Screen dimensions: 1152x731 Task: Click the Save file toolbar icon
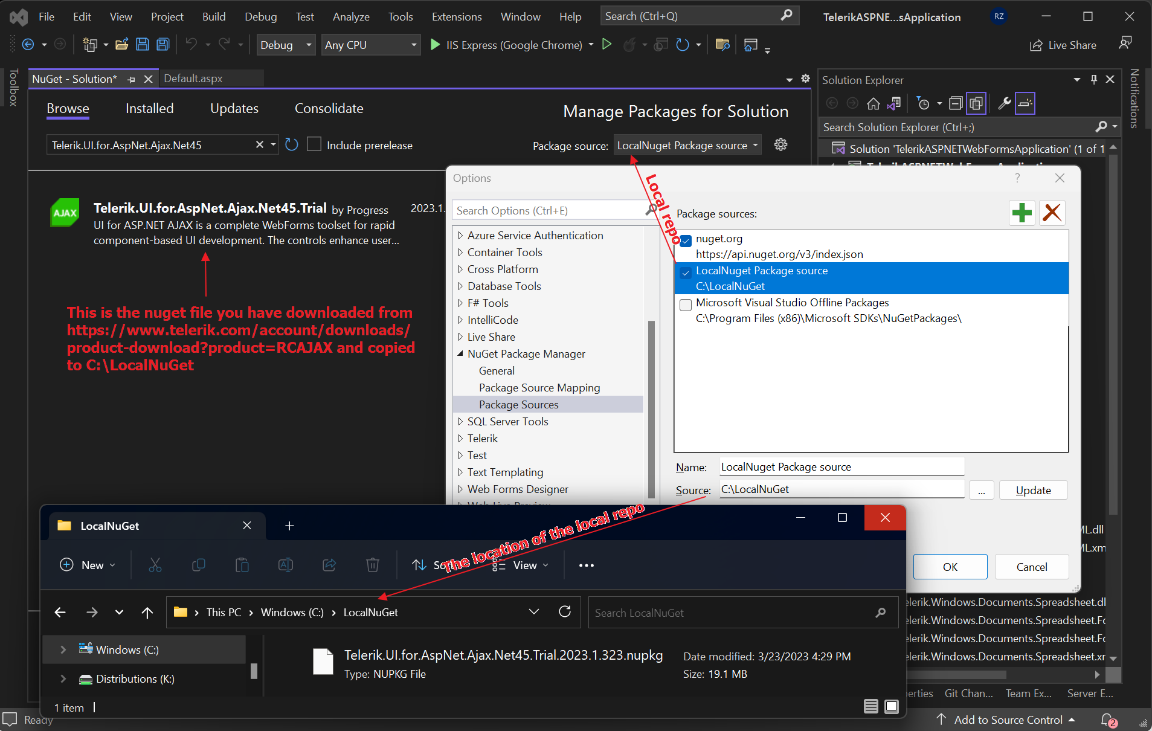pyautogui.click(x=143, y=45)
